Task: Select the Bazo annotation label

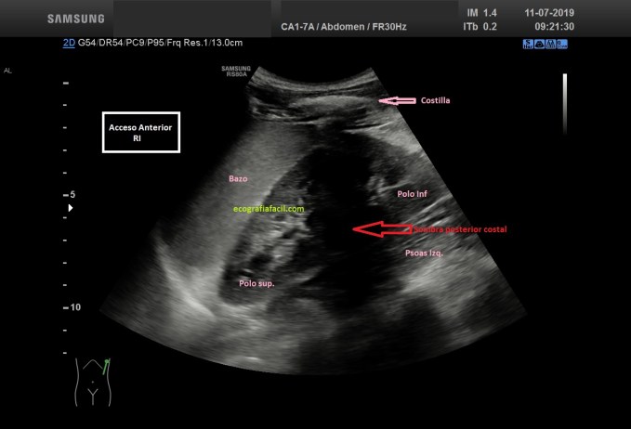Action: 239,177
